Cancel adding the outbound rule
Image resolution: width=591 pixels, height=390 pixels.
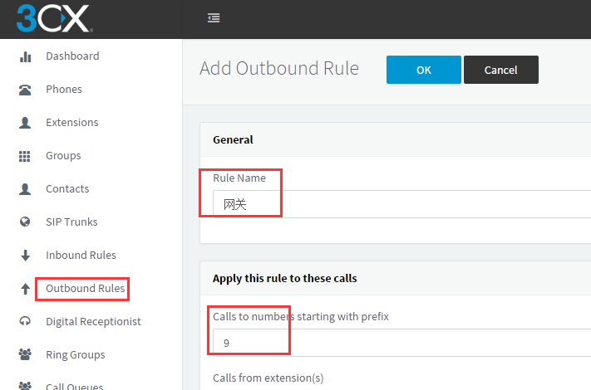tap(501, 70)
